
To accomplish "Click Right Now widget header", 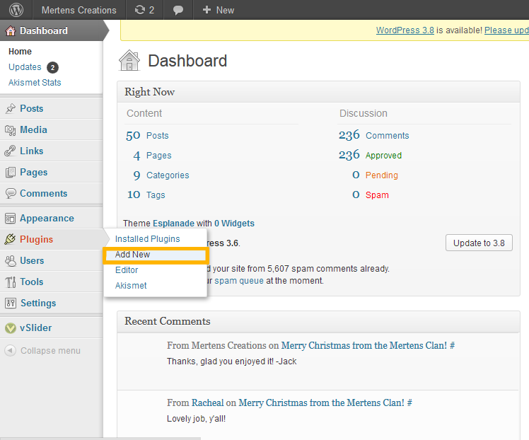I will tap(318, 92).
